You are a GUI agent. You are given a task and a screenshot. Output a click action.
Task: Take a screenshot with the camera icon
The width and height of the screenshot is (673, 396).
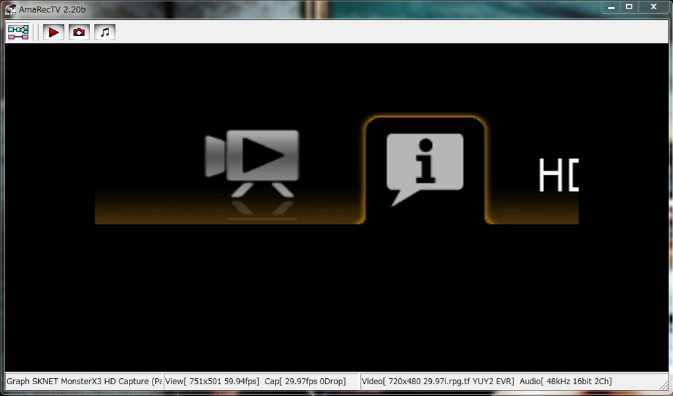pyautogui.click(x=79, y=32)
